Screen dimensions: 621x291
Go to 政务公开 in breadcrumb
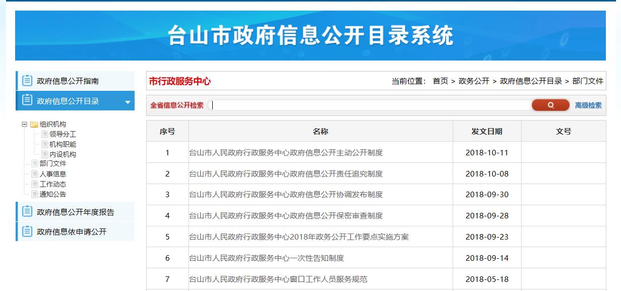tap(474, 81)
